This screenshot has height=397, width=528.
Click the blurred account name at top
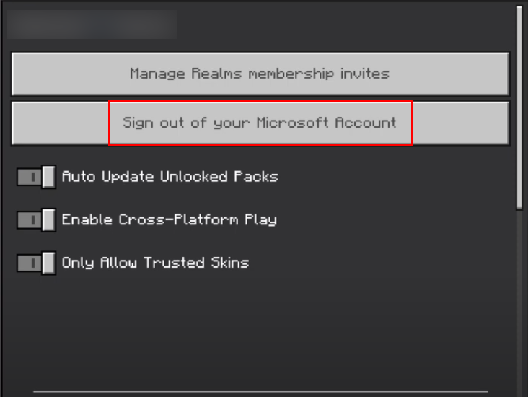pos(92,25)
